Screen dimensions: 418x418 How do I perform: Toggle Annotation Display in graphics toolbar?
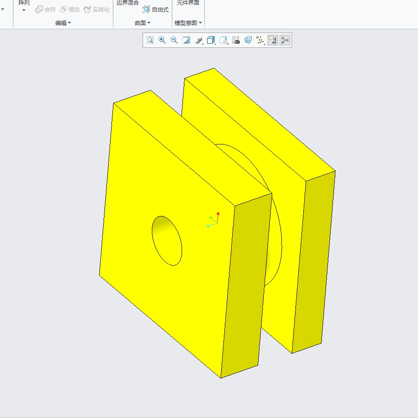click(x=273, y=40)
